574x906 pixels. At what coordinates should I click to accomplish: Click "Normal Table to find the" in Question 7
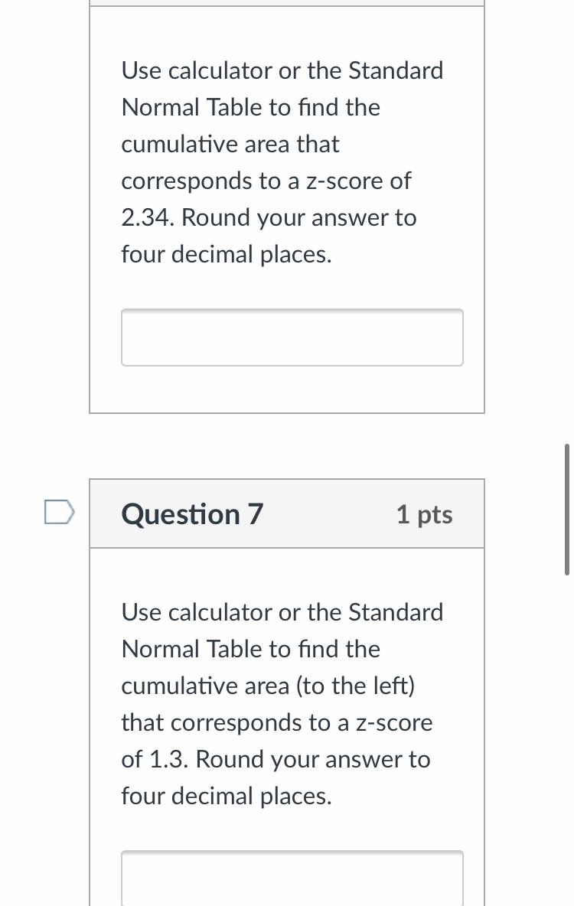pos(250,650)
